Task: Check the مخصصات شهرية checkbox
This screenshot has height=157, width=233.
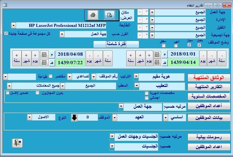Action: pyautogui.click(x=146, y=93)
